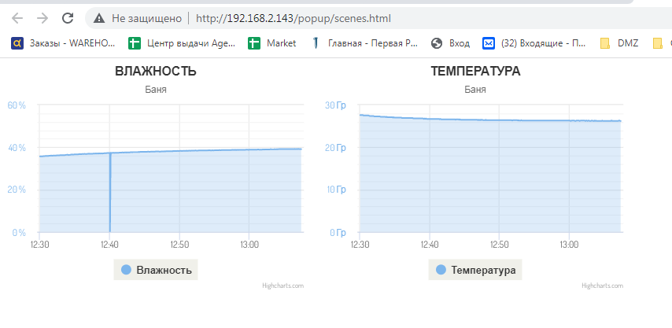Open the DMZ bookmarks folder

click(619, 43)
